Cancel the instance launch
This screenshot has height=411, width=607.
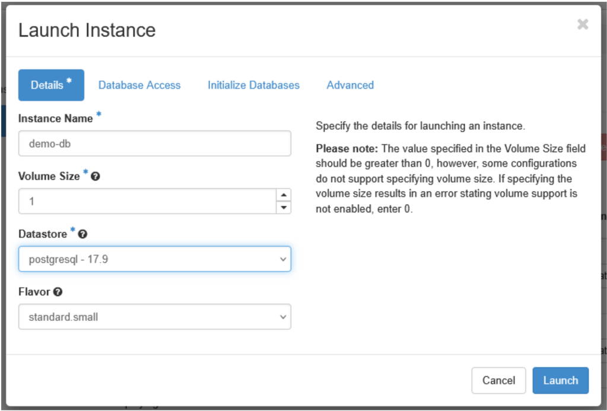(x=498, y=380)
